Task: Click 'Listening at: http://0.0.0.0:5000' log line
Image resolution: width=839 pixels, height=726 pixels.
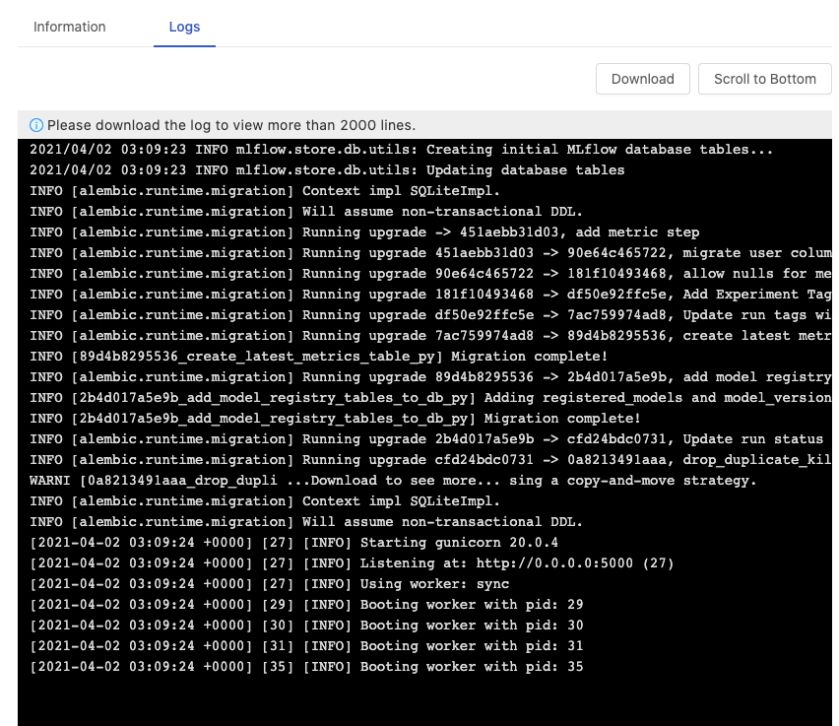Action: (x=352, y=563)
